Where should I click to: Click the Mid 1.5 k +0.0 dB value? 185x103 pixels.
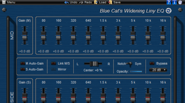click(103, 51)
